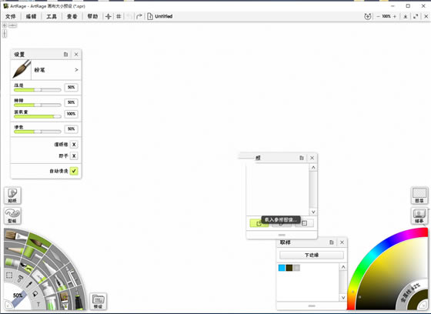431x314 pixels.
Task: Close the 取样 samples panel
Action: click(342, 242)
